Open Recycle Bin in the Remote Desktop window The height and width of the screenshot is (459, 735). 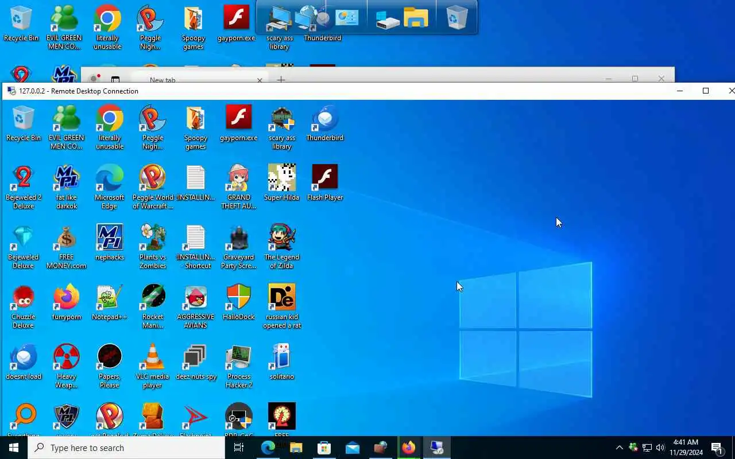tap(24, 123)
